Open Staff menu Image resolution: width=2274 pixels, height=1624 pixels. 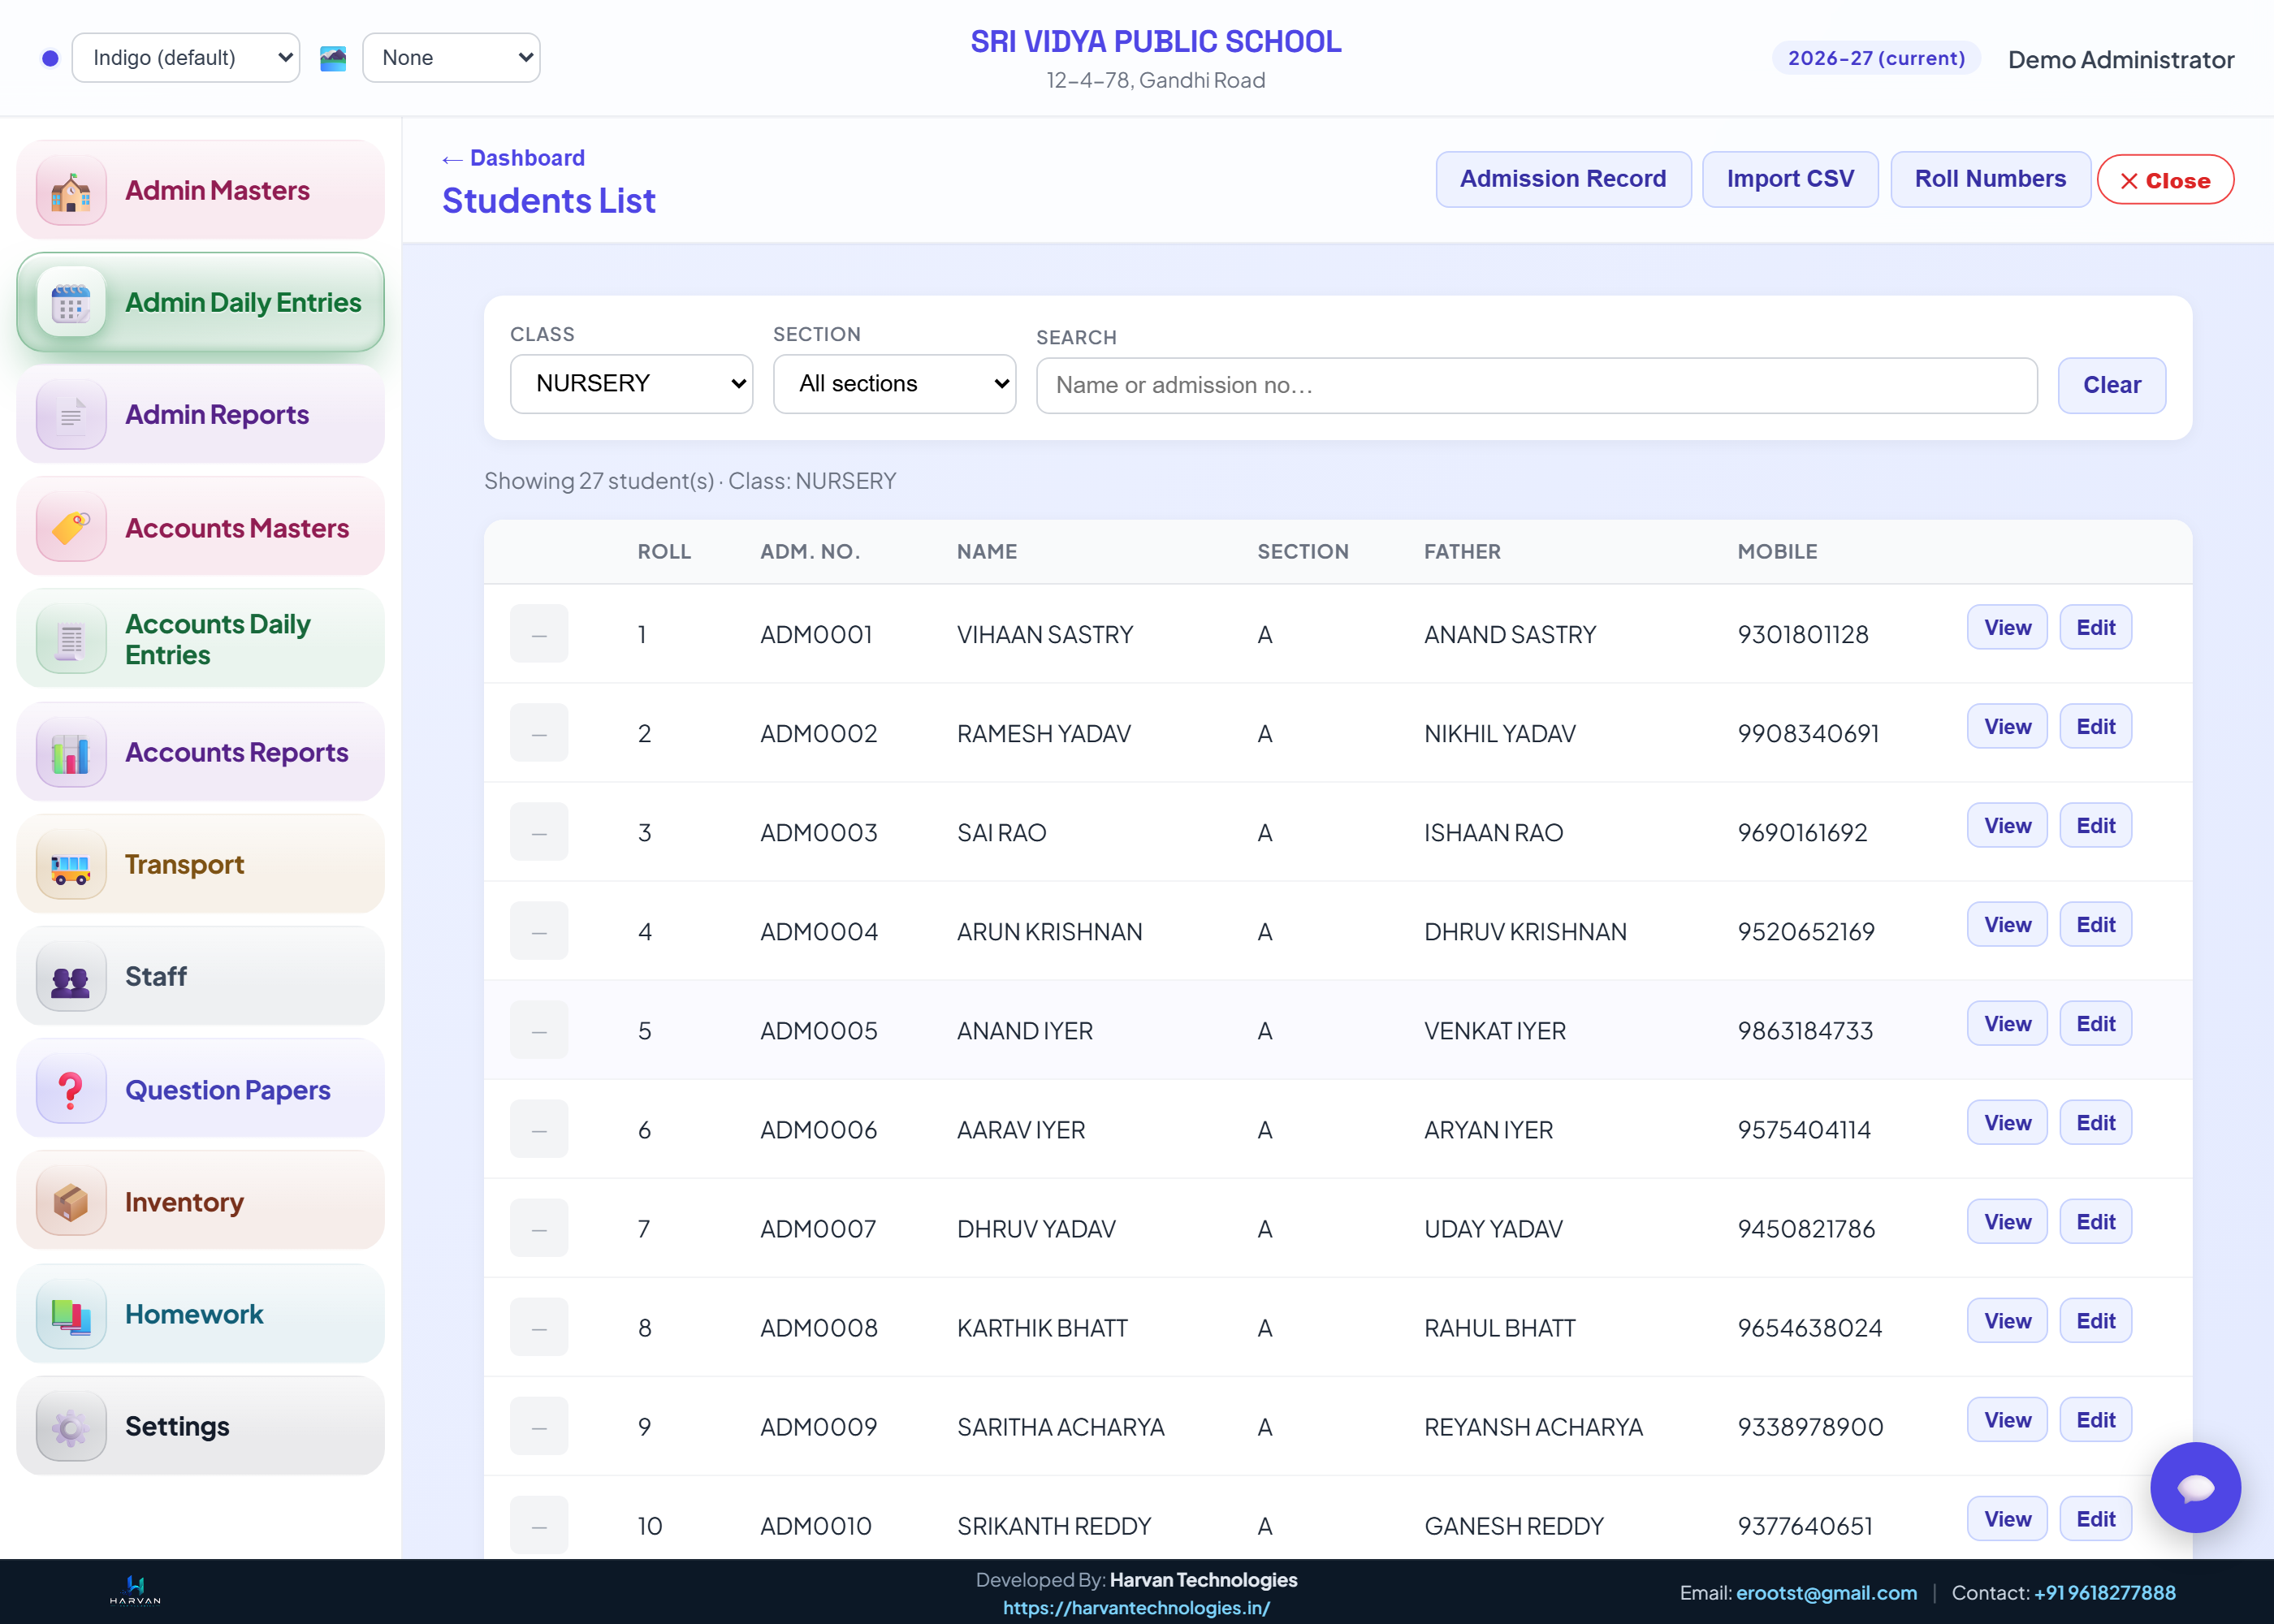pyautogui.click(x=201, y=976)
